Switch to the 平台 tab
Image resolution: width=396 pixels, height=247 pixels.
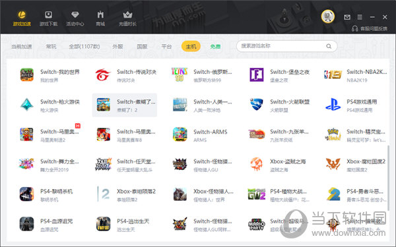tap(166, 47)
